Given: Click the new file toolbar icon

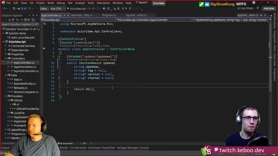Looking at the screenshot, I should 14,9.
